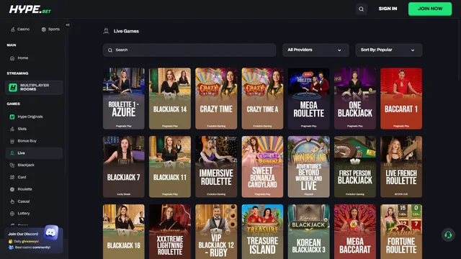Select Bonus Buy in the sidebar

click(34, 141)
